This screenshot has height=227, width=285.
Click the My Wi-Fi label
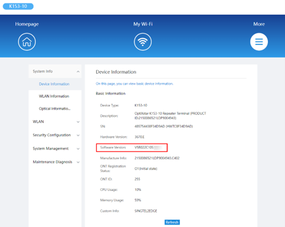pos(143,24)
